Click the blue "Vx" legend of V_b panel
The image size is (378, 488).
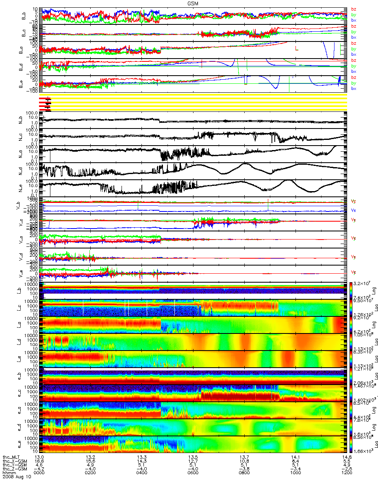(353, 211)
